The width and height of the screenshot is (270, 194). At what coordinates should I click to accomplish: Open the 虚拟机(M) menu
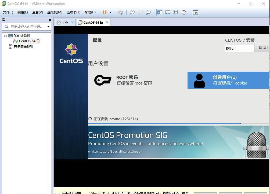[55, 12]
